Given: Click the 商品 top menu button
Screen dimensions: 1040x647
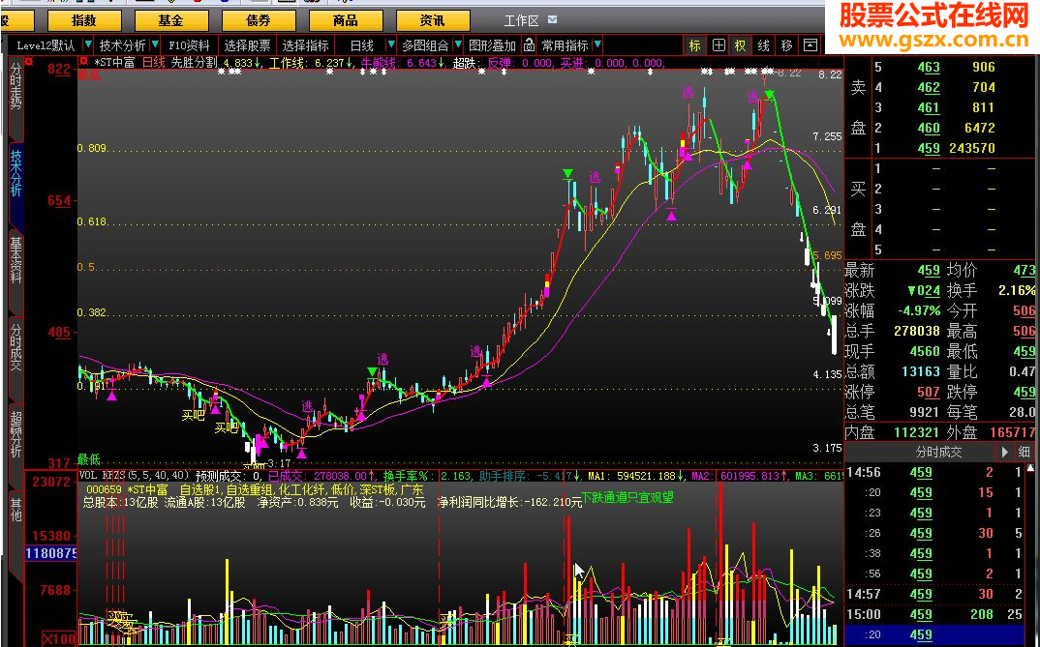Looking at the screenshot, I should [x=346, y=20].
